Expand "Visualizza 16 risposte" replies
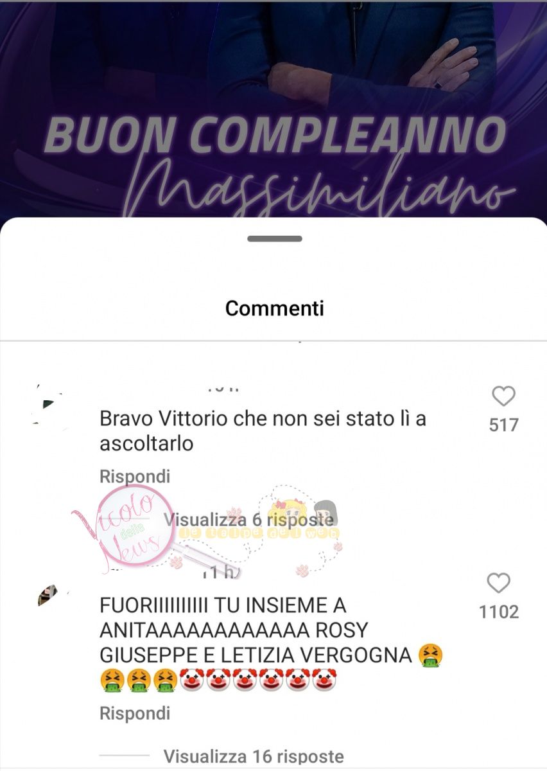This screenshot has width=547, height=771. [x=254, y=756]
